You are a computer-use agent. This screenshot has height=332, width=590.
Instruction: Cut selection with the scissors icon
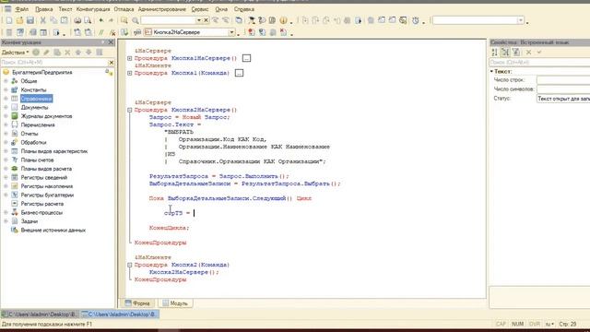pos(43,20)
